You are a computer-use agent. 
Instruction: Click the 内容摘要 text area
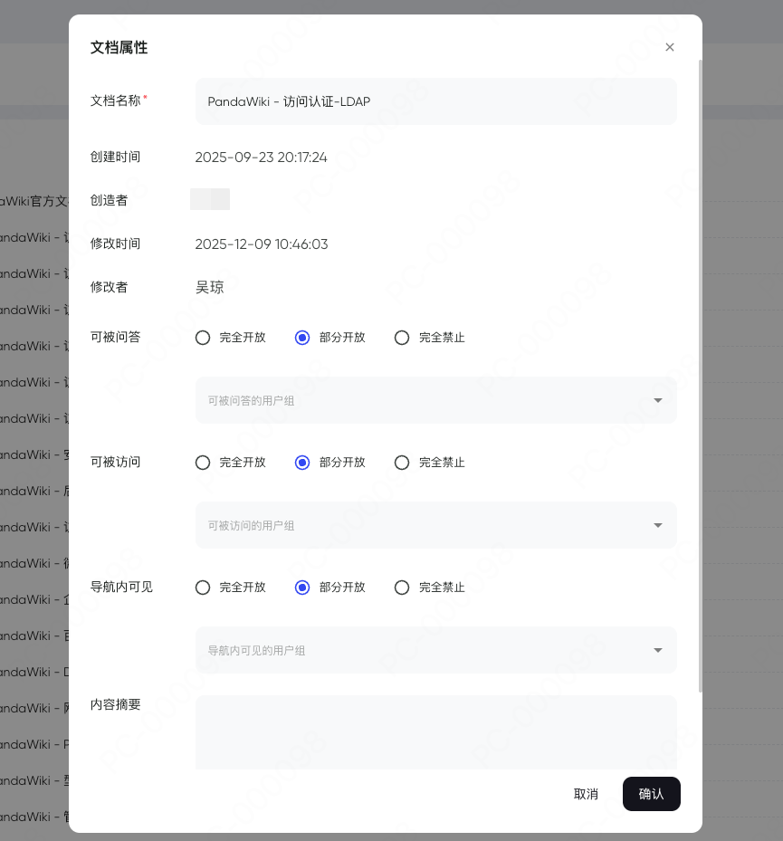(435, 732)
